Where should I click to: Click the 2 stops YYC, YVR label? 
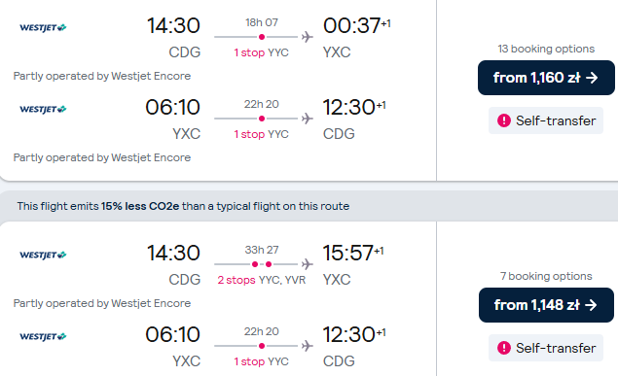(x=261, y=280)
